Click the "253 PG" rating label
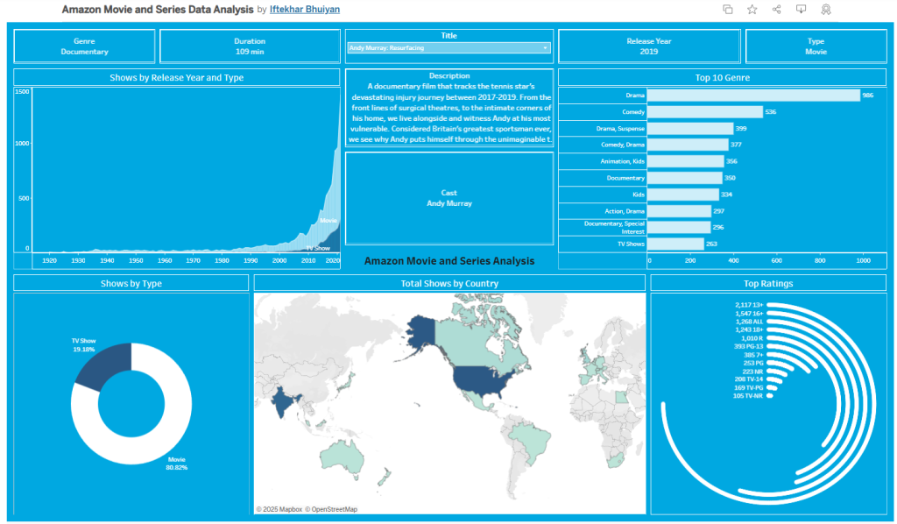Viewport: 897px width, 524px height. (x=753, y=363)
